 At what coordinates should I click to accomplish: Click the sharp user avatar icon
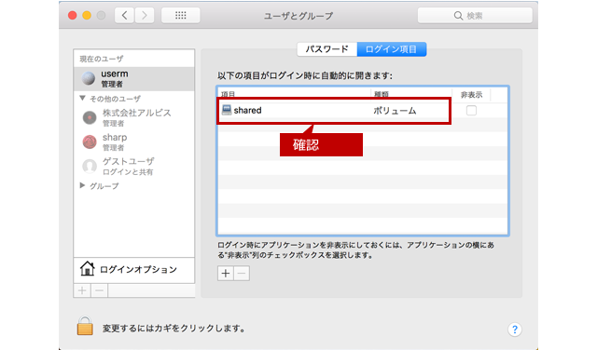(x=90, y=141)
